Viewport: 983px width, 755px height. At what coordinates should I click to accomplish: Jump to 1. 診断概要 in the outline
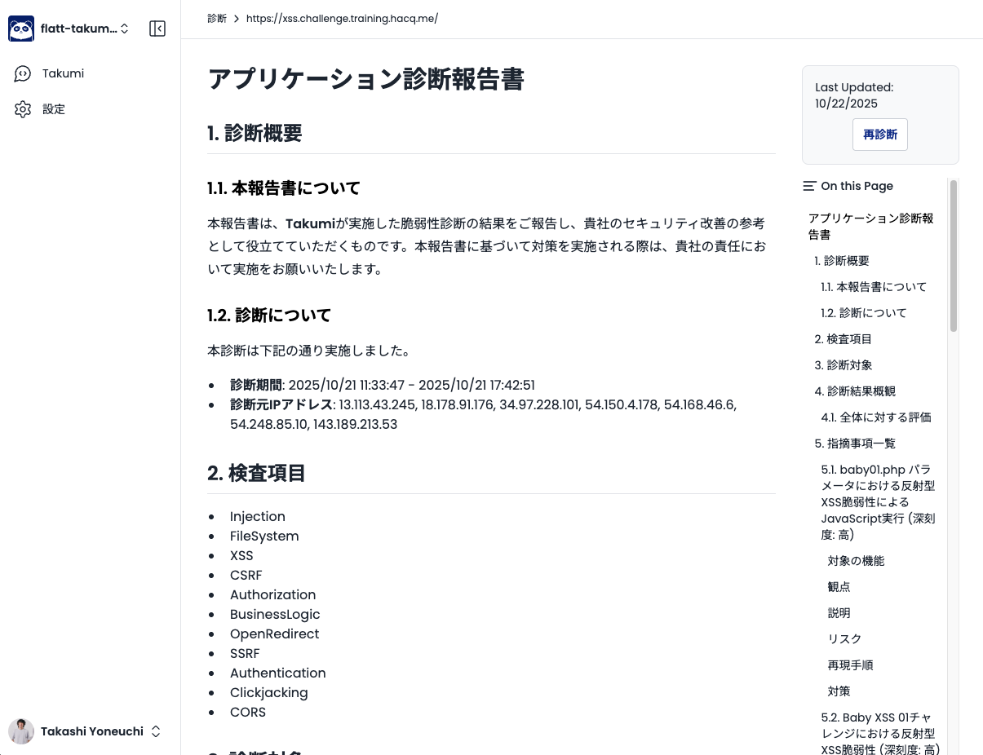tap(842, 261)
